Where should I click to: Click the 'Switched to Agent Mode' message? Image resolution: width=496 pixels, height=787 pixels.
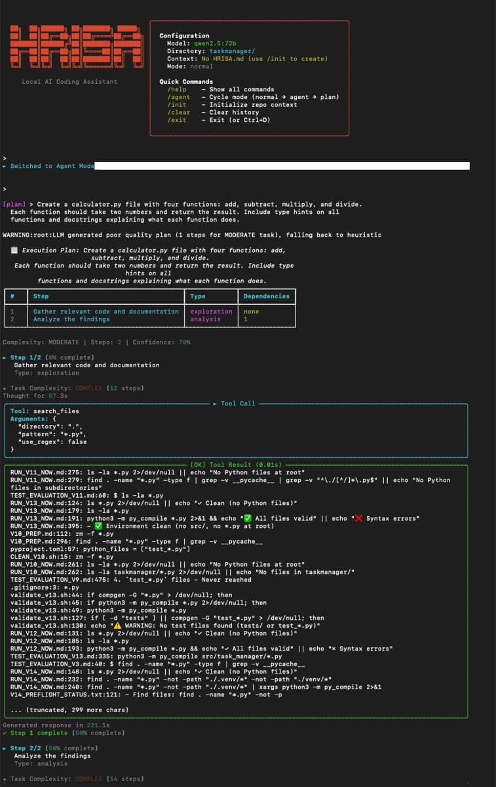(x=52, y=166)
